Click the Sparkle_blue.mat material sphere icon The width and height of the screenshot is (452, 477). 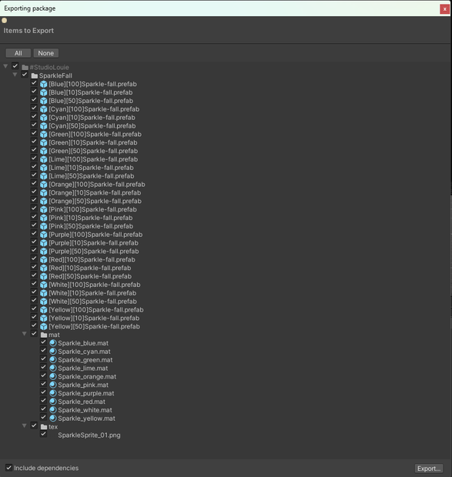pyautogui.click(x=53, y=343)
